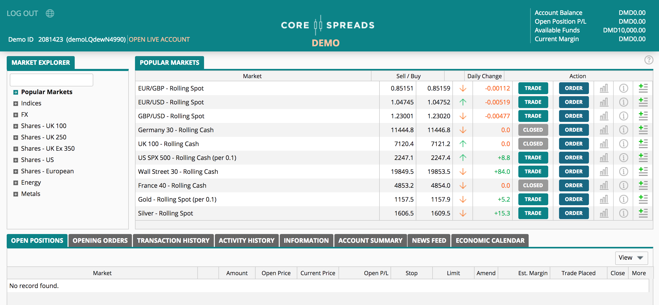
Task: Expand Shares - UK 250 category
Action: (16, 138)
